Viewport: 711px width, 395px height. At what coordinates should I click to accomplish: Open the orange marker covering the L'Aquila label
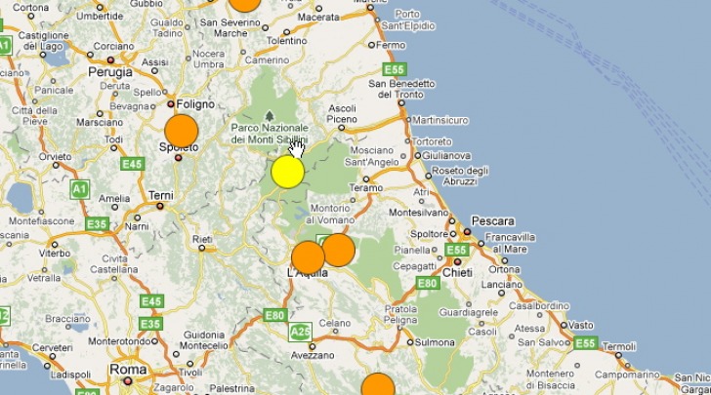(308, 257)
